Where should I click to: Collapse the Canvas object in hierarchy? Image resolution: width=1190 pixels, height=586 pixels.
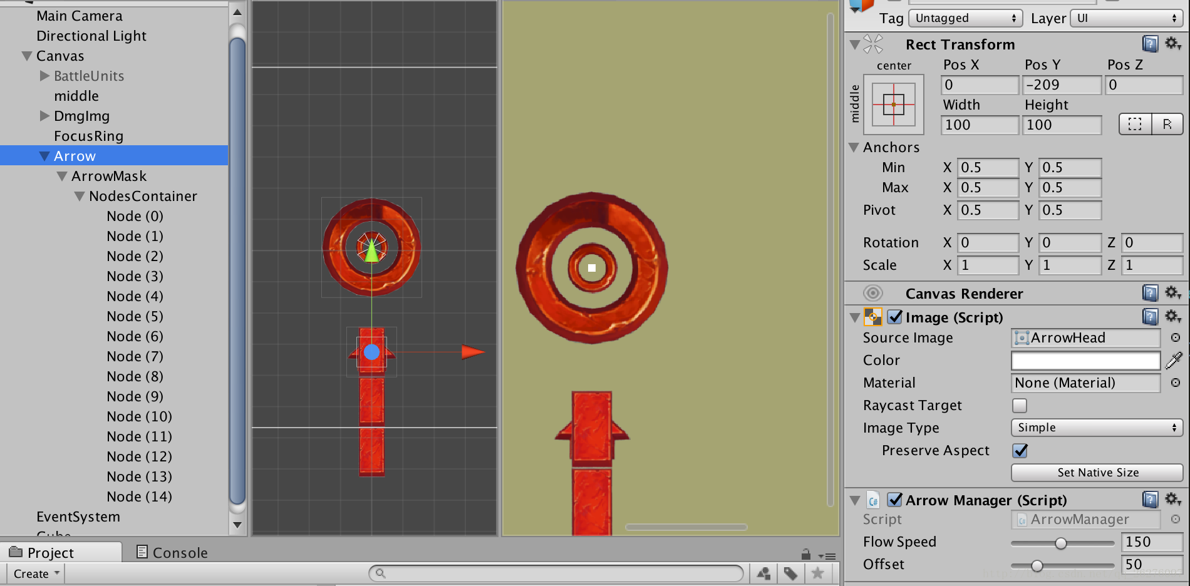point(27,56)
